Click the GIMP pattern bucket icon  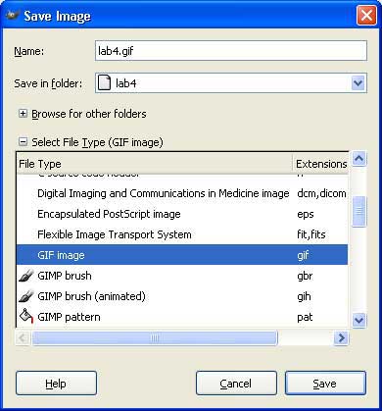click(x=26, y=316)
